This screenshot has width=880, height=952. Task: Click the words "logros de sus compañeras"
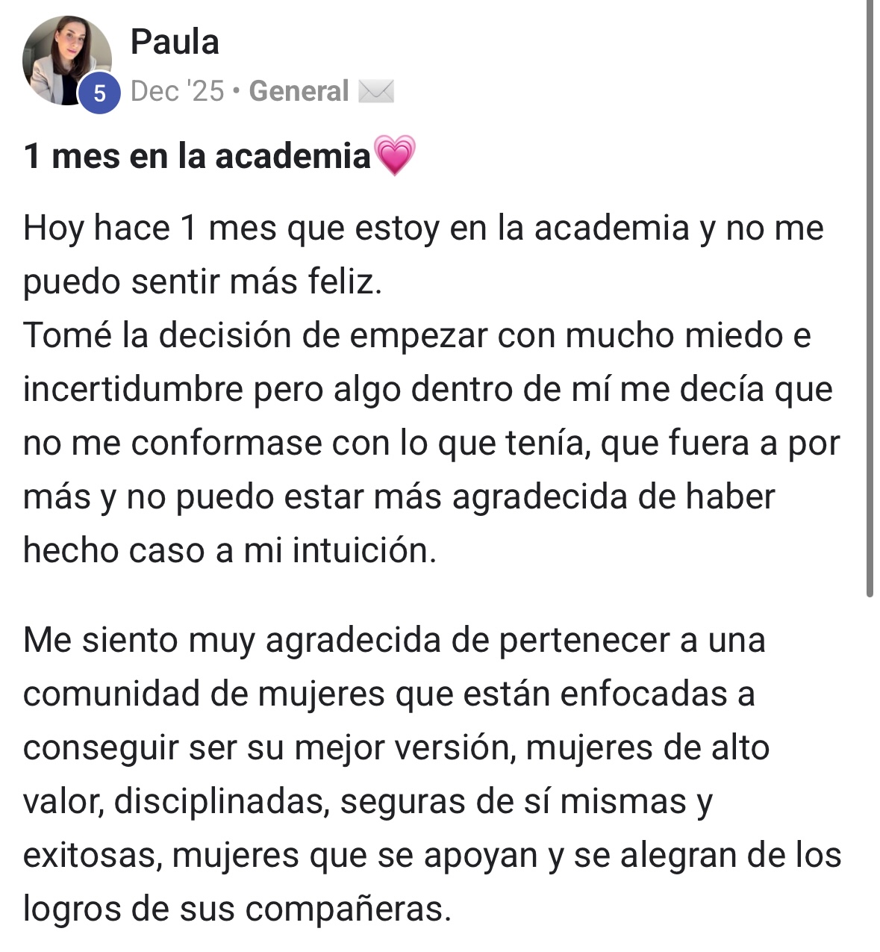point(237,909)
